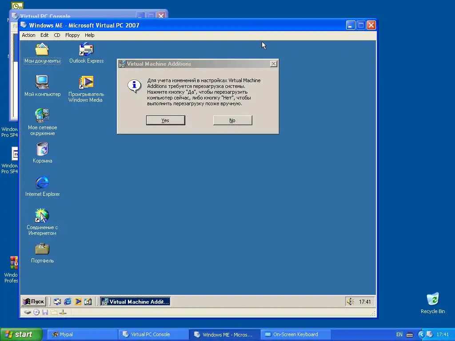Open the CD menu
Viewport: 455px width, 341px height.
[x=57, y=35]
